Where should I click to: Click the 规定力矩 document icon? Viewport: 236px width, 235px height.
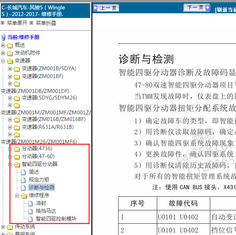pyautogui.click(x=23, y=180)
